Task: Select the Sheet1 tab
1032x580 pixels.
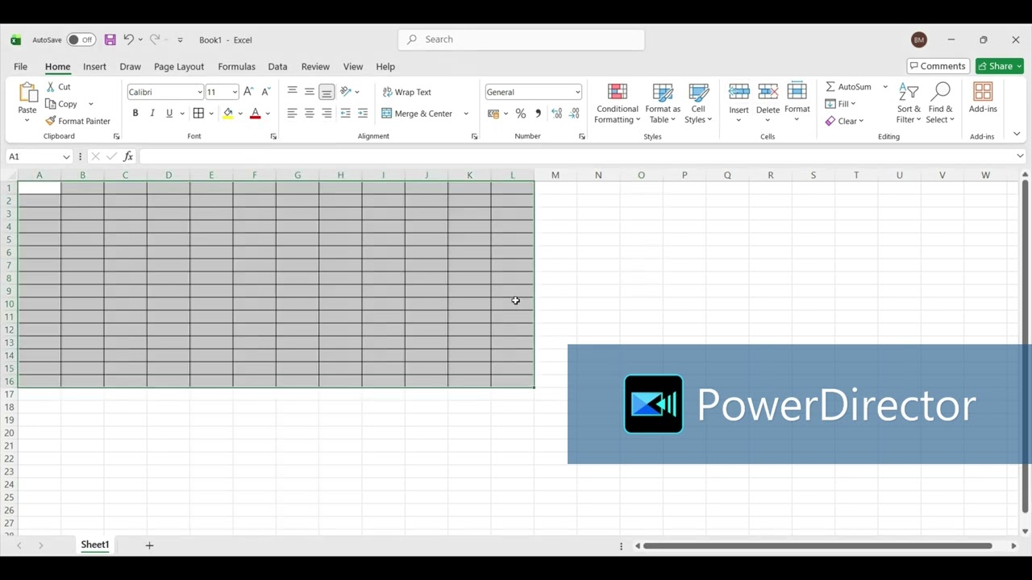Action: [94, 545]
